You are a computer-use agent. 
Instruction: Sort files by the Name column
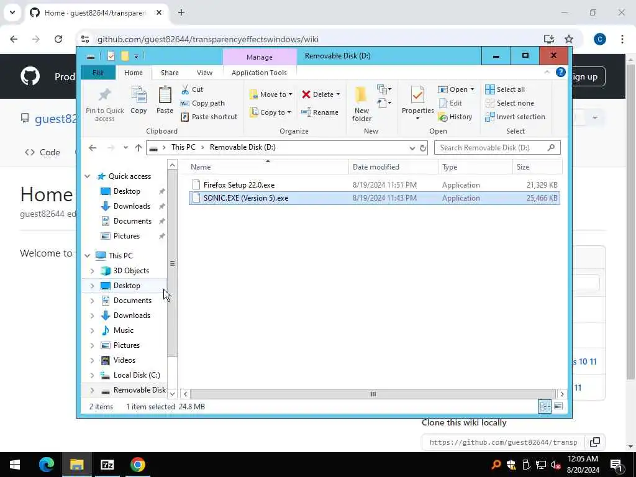pos(268,166)
